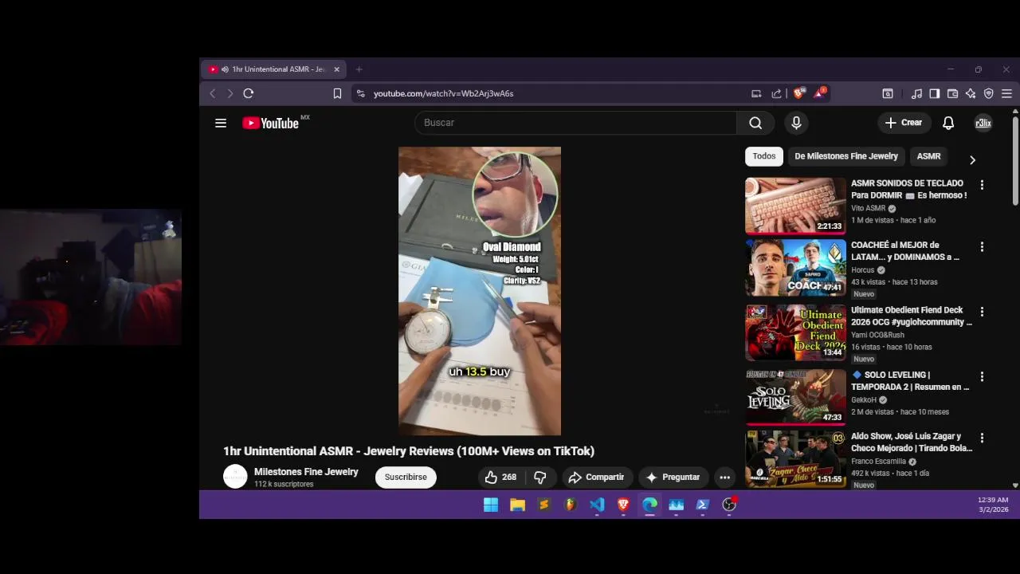
Task: Open options menu for Aldo Show video
Action: tap(982, 438)
